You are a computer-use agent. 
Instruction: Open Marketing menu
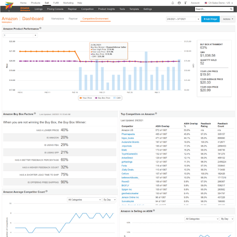(x=68, y=3)
